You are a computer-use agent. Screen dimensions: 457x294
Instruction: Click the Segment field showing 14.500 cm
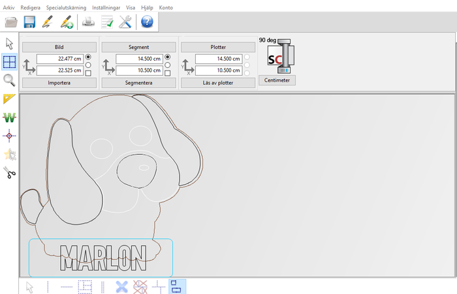tap(139, 59)
